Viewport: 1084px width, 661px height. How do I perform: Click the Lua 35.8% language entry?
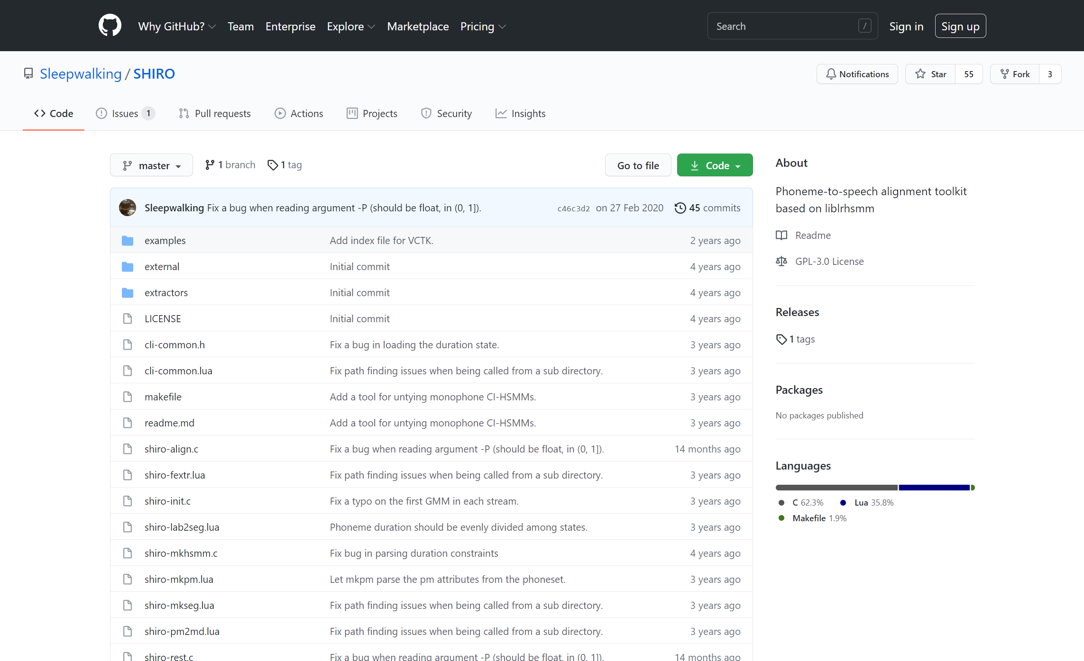click(874, 503)
